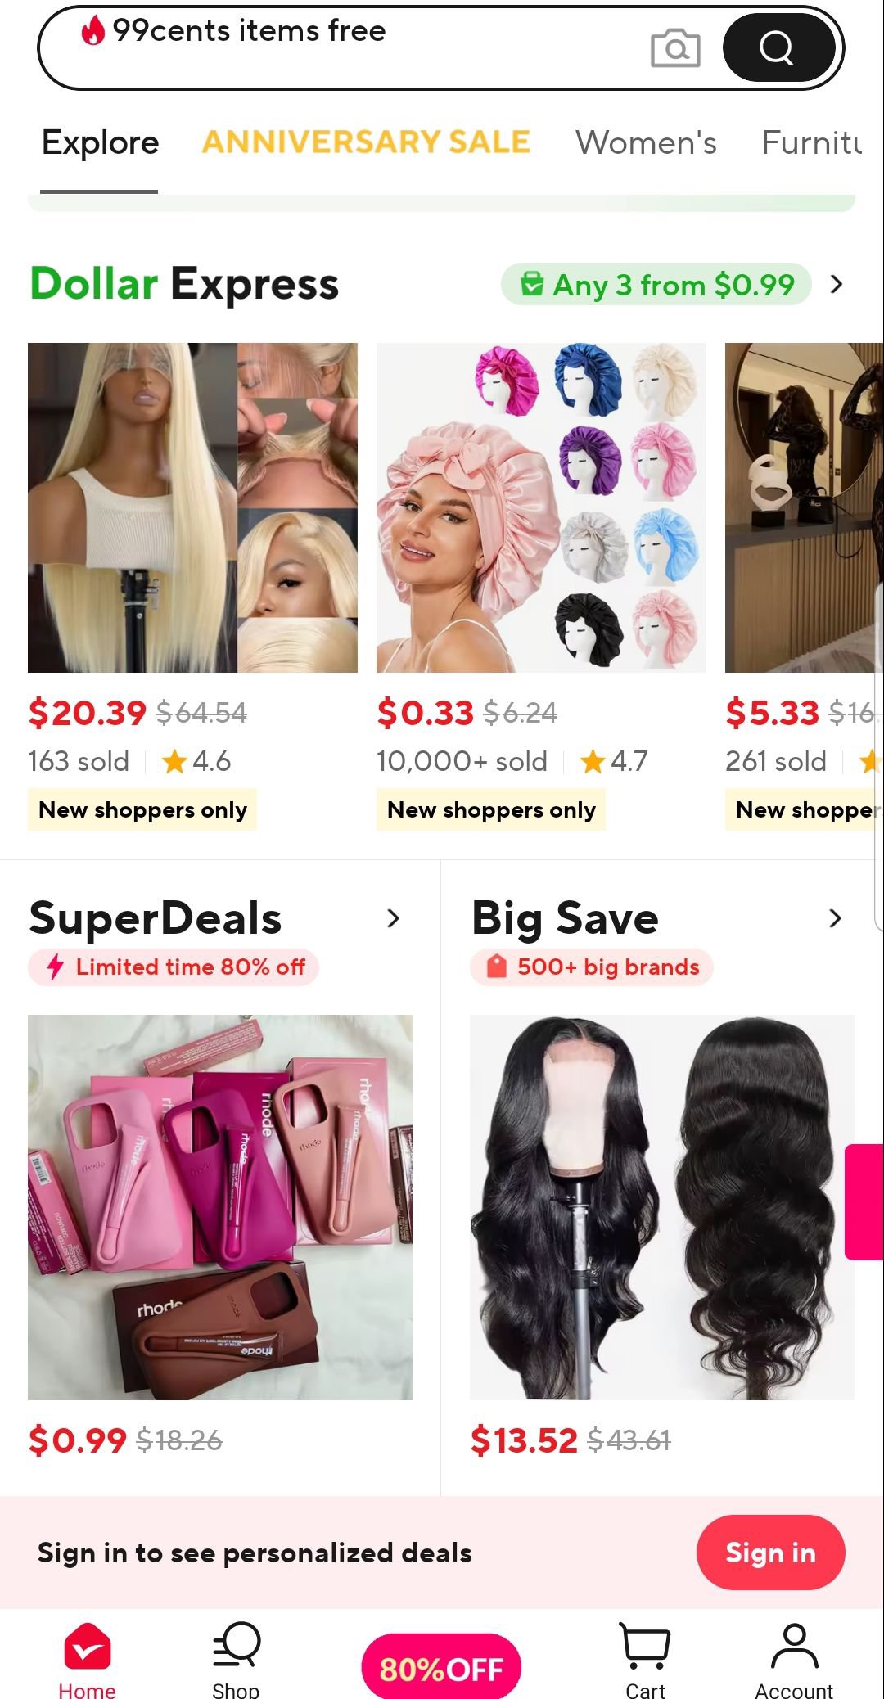Viewport: 884px width, 1699px height.
Task: Select the Explore tab
Action: pyautogui.click(x=100, y=142)
